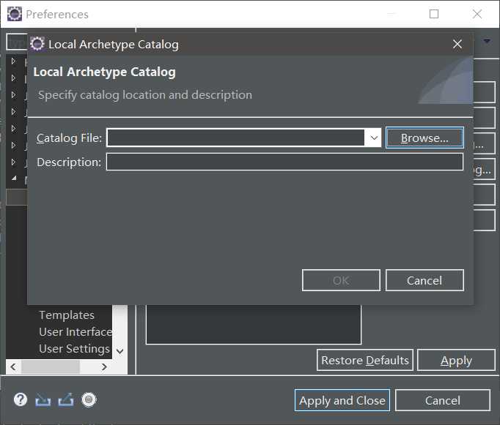Click the Oomph preference recorder icon
This screenshot has width=500, height=425.
[x=89, y=400]
